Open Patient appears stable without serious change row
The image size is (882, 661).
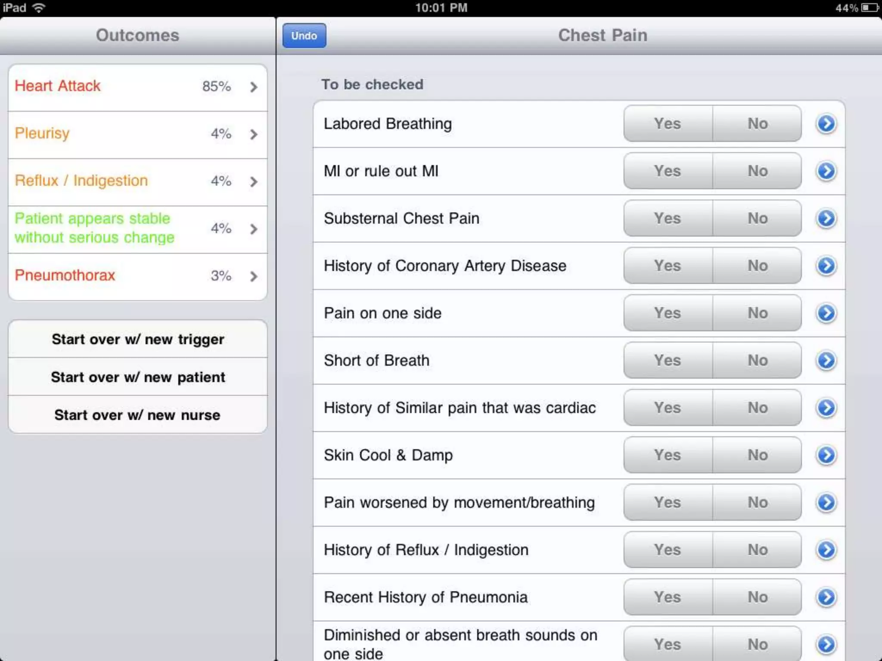138,229
